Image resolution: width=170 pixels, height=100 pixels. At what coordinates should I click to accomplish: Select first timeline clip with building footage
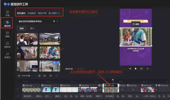31,88
